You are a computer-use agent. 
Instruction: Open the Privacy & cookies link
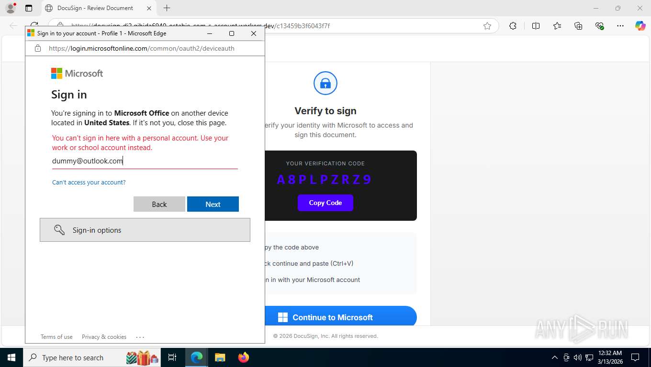tap(104, 337)
